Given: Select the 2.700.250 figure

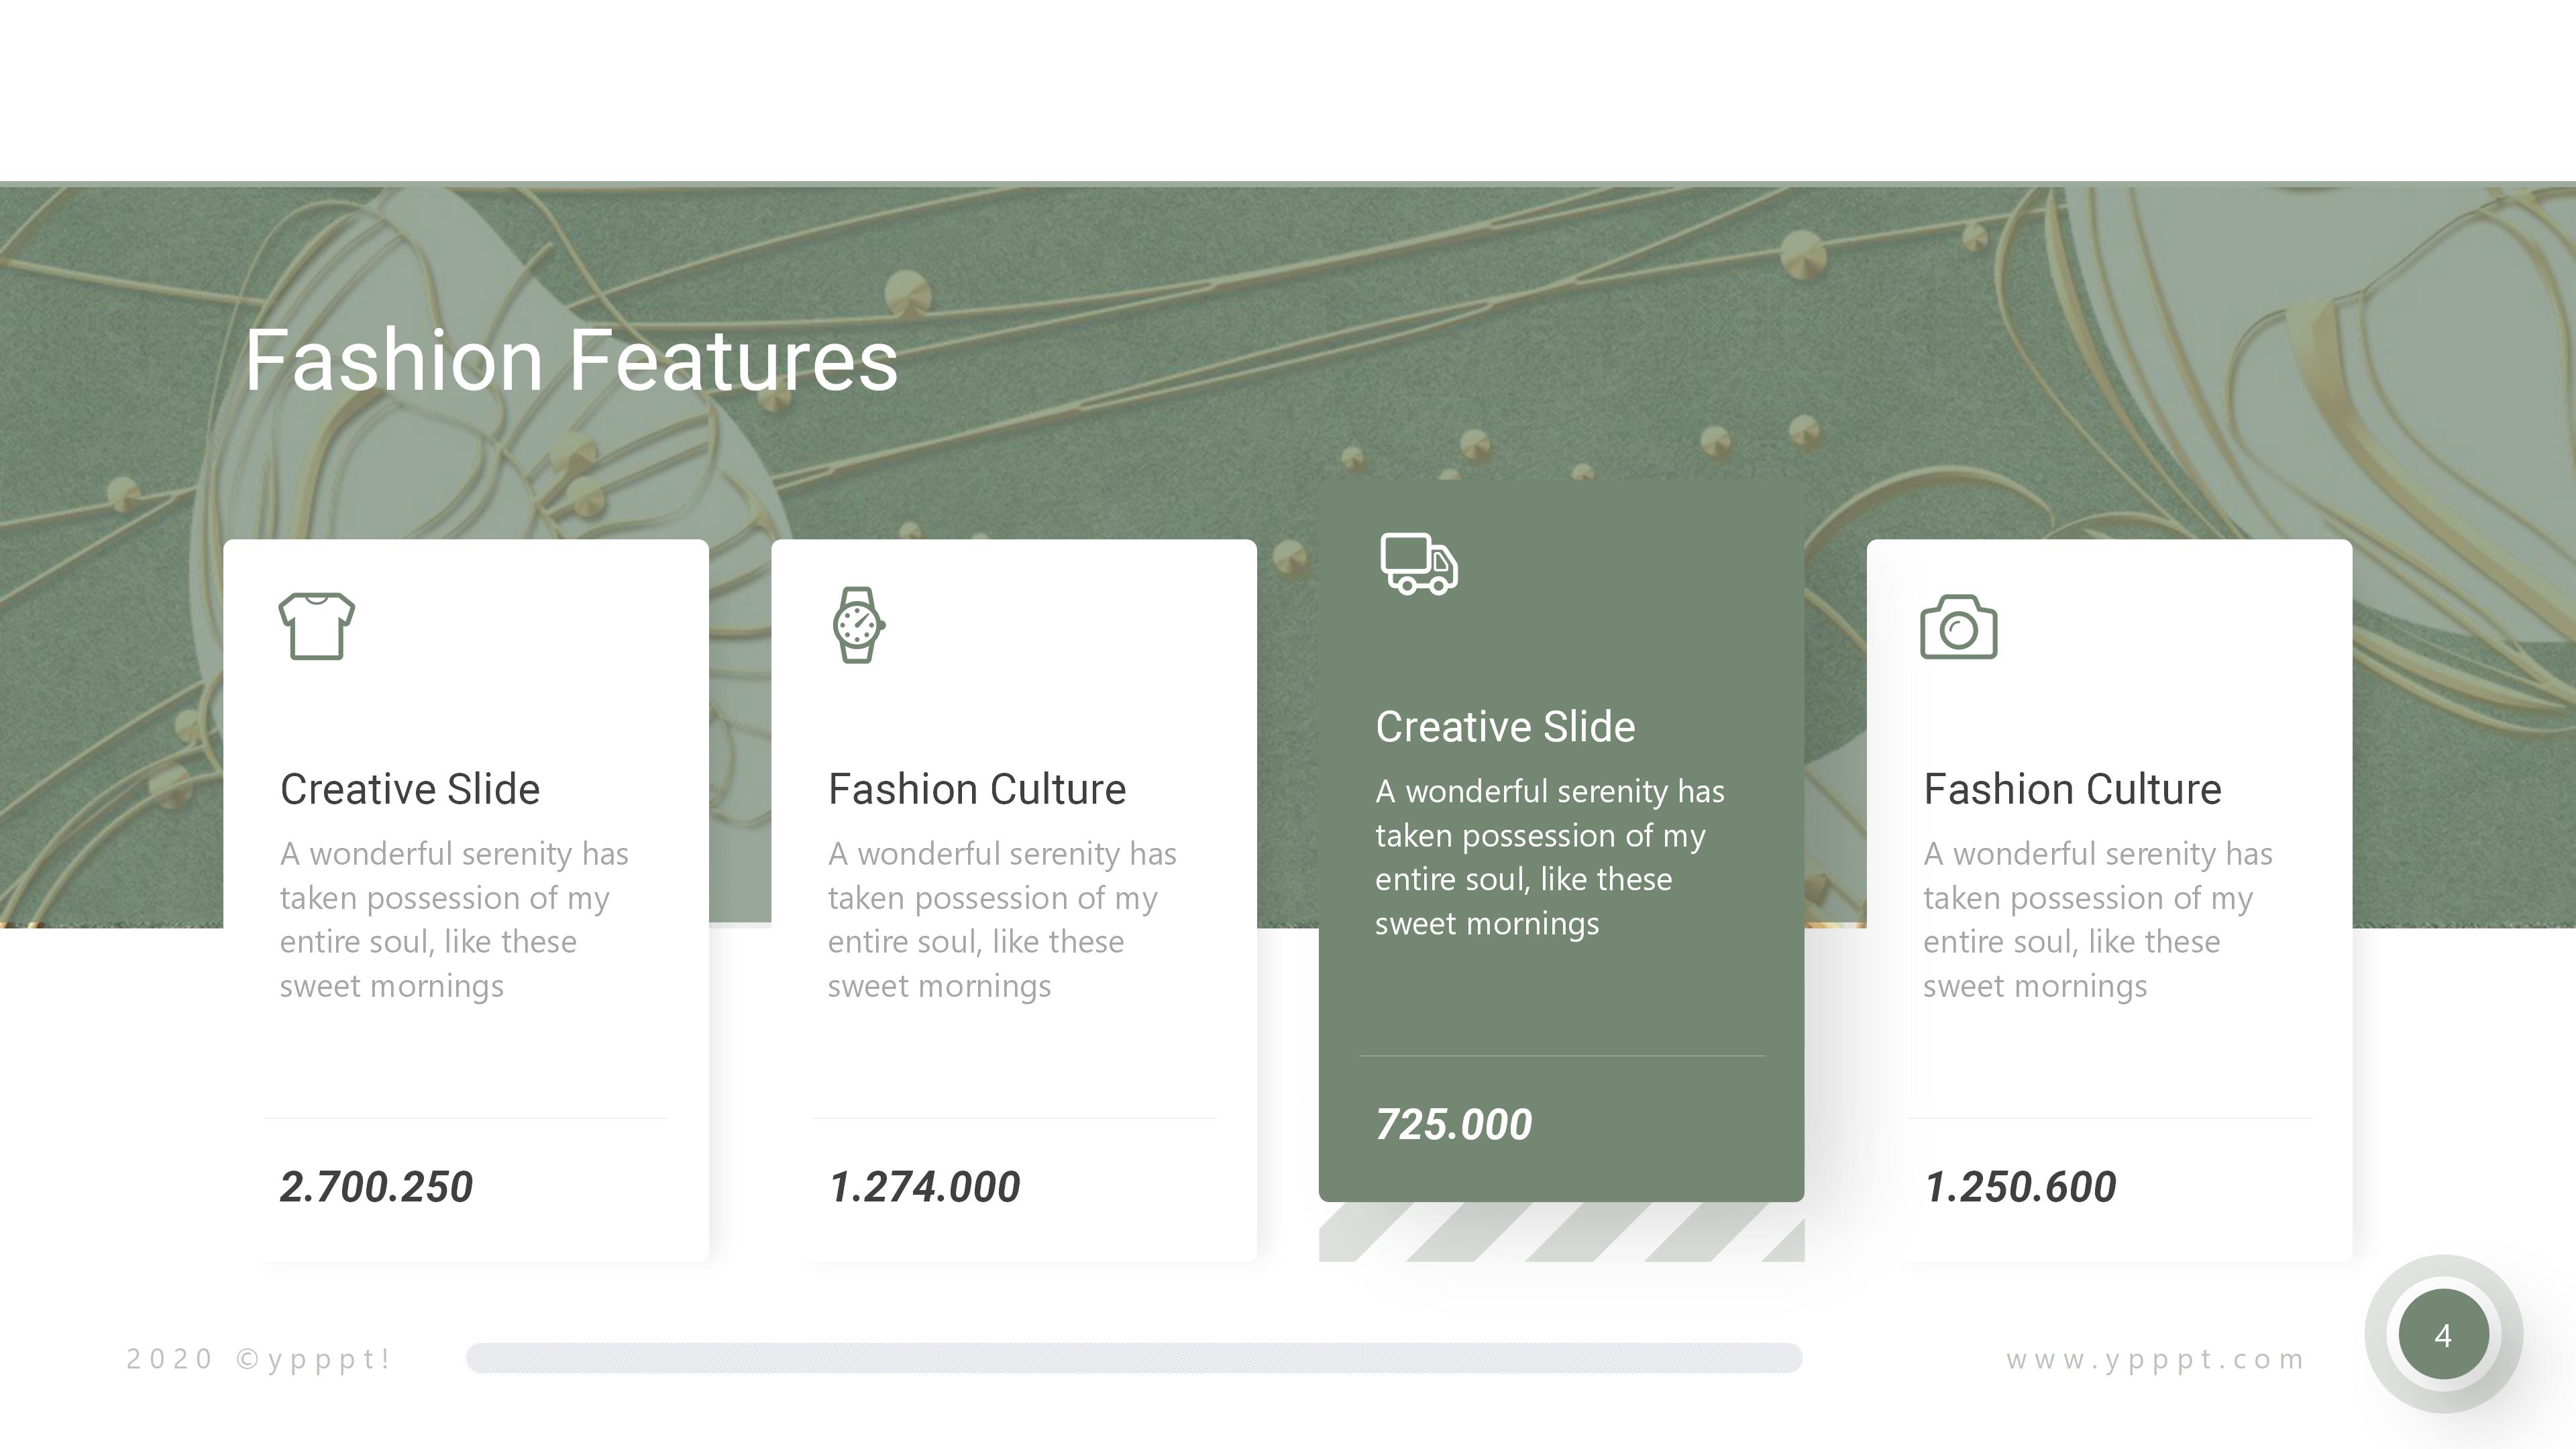Looking at the screenshot, I should tap(376, 1187).
